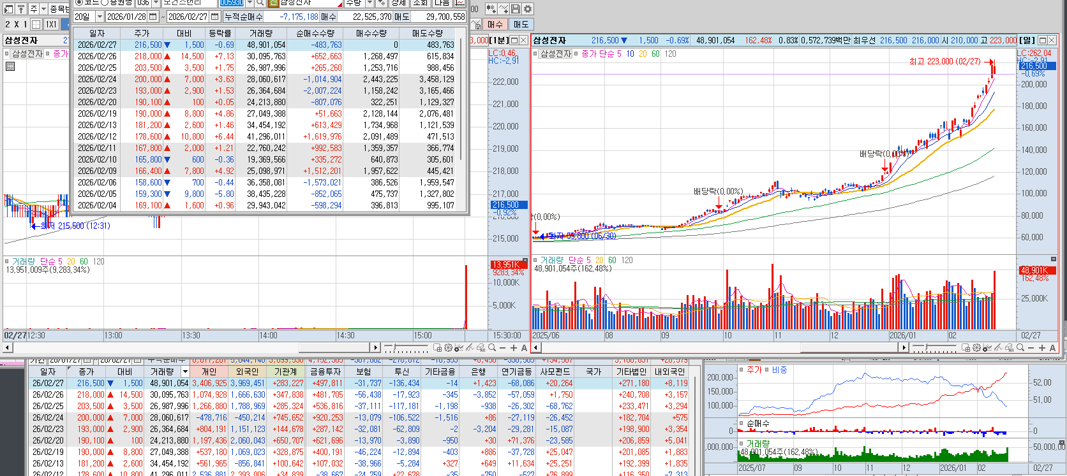Click the daily chart horizontal scrollbar right arrow
This screenshot has height=476, width=1067.
pos(904,348)
